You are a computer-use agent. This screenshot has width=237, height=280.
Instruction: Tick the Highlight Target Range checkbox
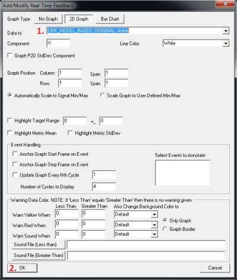[x=9, y=120]
